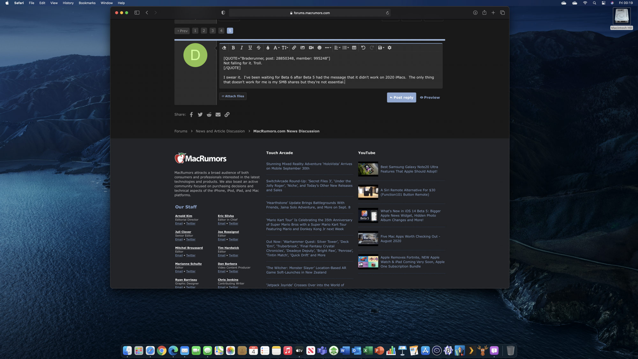The width and height of the screenshot is (638, 359).
Task: Show Safari tab overview icon
Action: [502, 13]
